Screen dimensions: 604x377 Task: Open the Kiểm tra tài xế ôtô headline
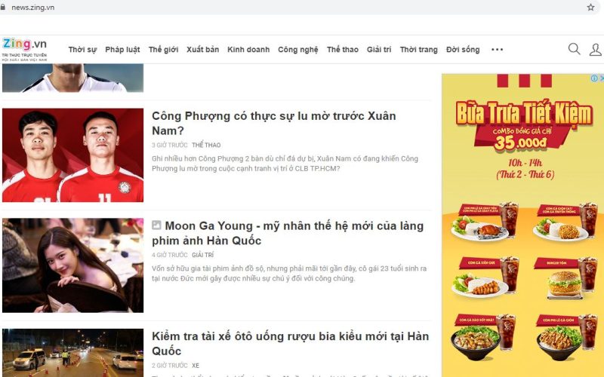(x=290, y=343)
